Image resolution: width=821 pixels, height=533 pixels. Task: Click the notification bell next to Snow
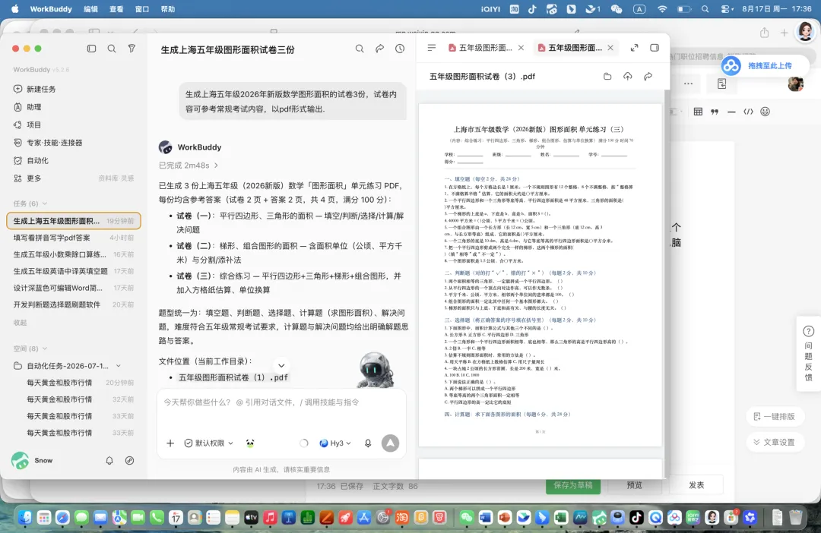(109, 460)
